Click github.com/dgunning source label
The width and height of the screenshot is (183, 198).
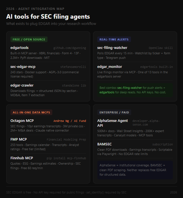70,48
